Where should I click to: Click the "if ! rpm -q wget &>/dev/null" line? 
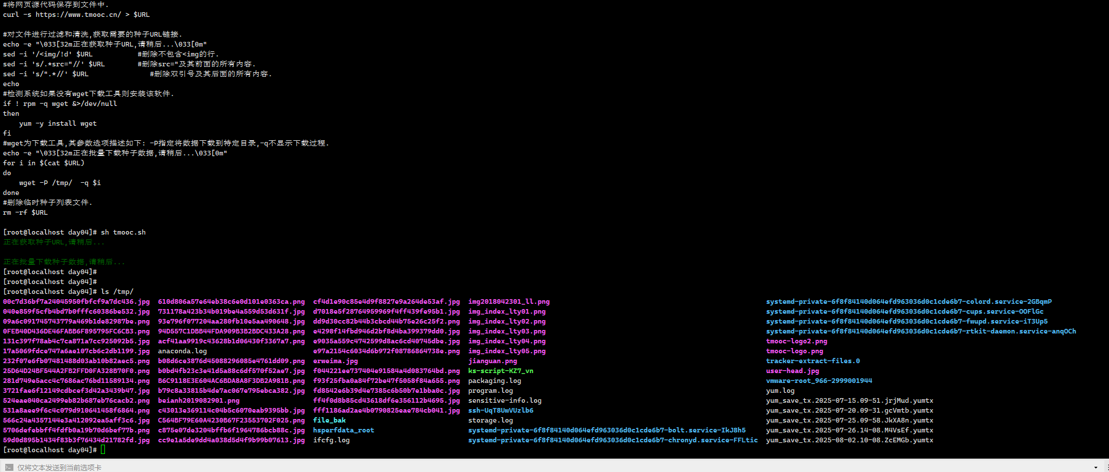pos(60,104)
